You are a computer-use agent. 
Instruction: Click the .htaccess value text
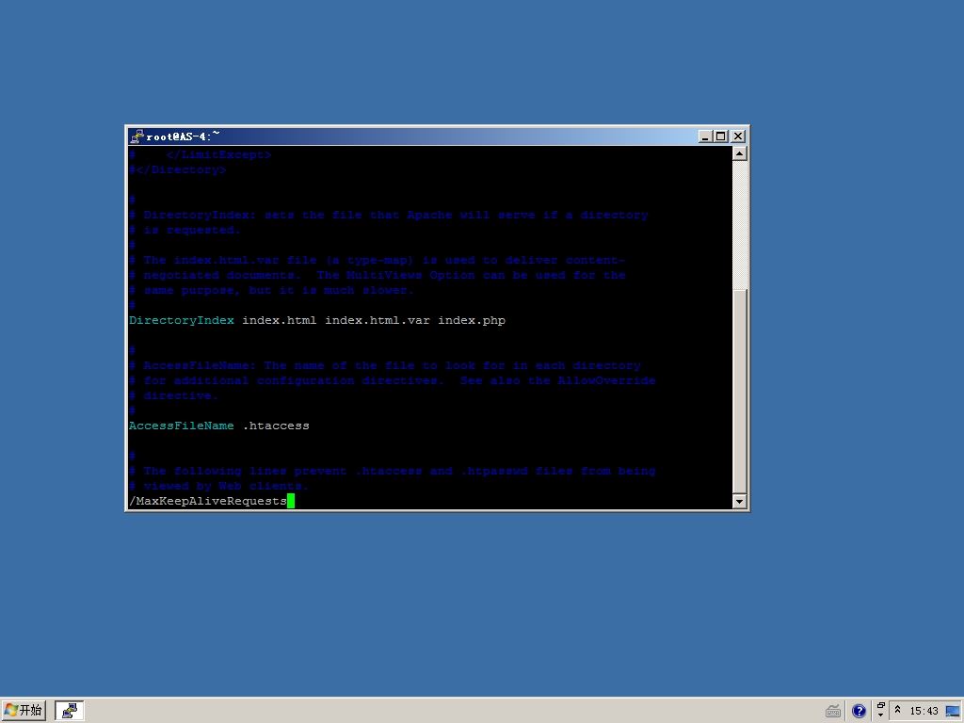coord(276,426)
